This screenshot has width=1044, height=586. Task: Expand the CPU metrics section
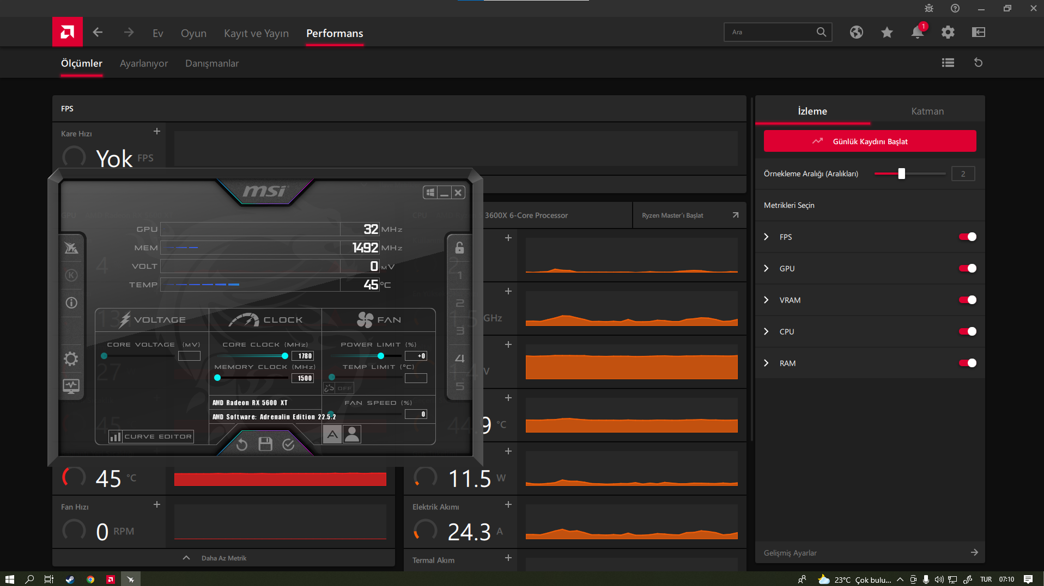tap(766, 331)
